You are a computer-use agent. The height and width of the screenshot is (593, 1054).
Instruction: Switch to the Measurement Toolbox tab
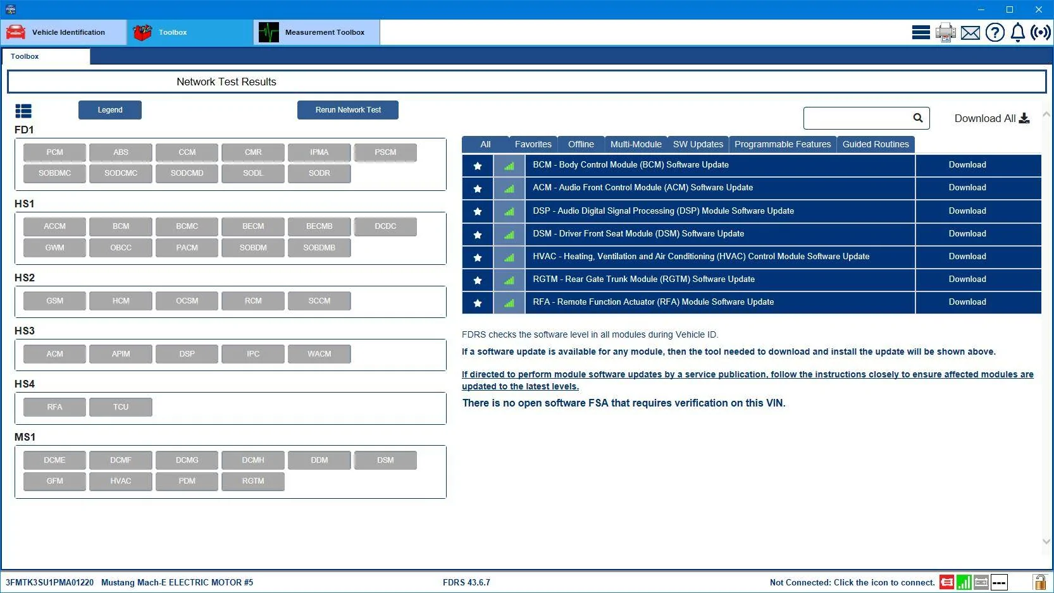click(317, 32)
